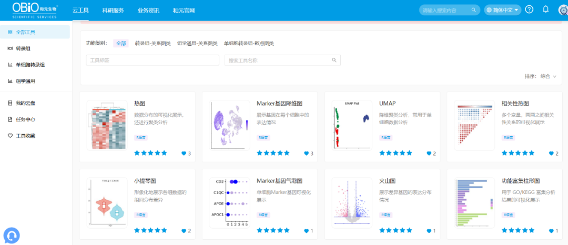Open the UMAP plot thumbnail

click(352, 125)
